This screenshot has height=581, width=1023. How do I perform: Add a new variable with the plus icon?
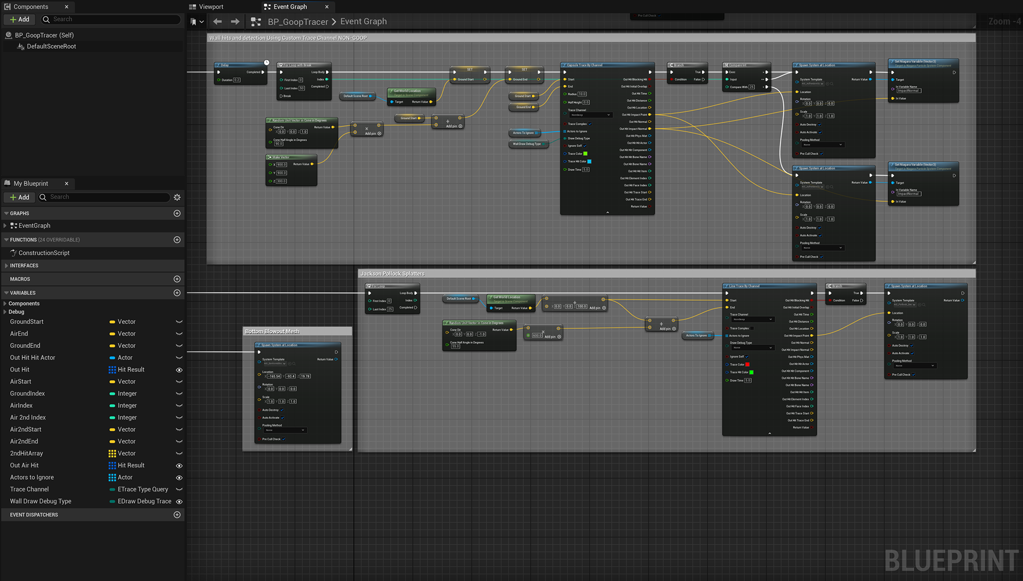(x=177, y=293)
